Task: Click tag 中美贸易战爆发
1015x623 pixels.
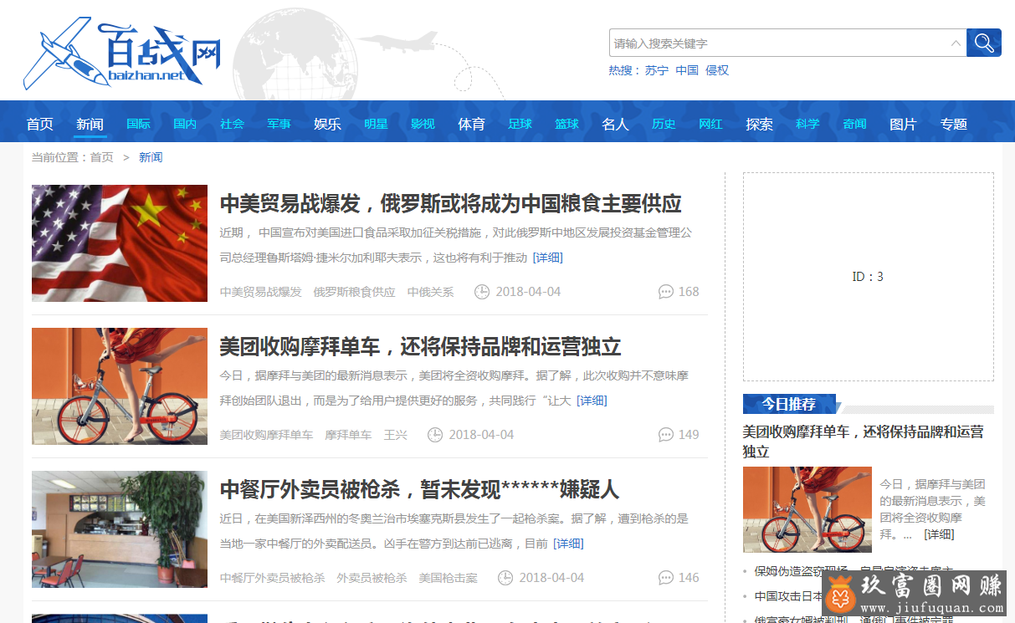Action: point(260,292)
